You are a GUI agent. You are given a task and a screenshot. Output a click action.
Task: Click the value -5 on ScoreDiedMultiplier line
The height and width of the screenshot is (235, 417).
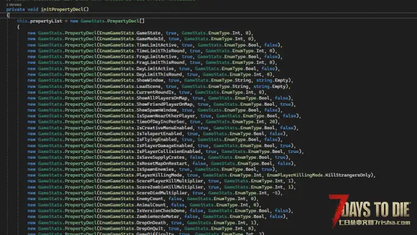click(x=275, y=192)
